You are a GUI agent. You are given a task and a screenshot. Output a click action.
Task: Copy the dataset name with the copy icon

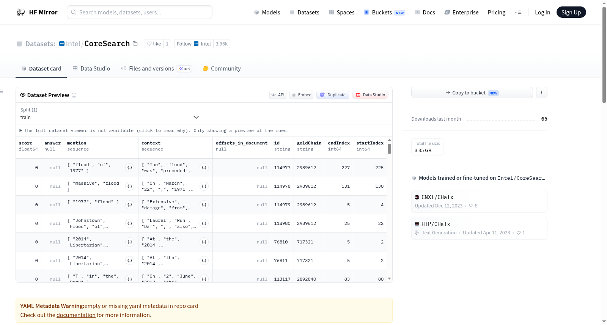135,44
